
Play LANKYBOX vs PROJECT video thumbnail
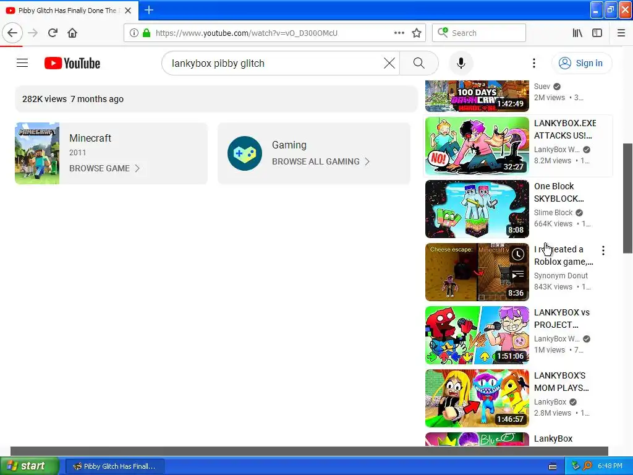pyautogui.click(x=477, y=335)
